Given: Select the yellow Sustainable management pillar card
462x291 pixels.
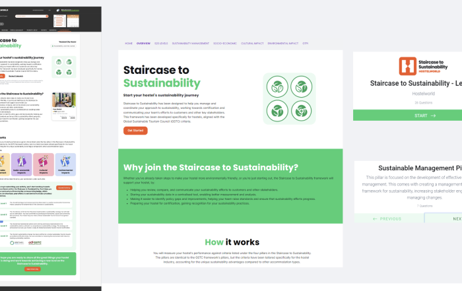Looking at the screenshot, I should tap(4, 164).
